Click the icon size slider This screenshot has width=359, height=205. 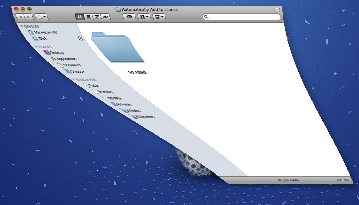click(343, 180)
